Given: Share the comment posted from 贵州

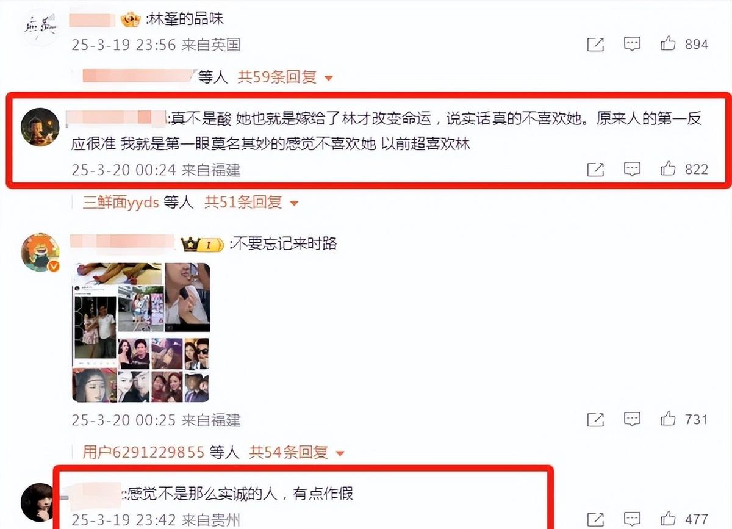Looking at the screenshot, I should (595, 520).
